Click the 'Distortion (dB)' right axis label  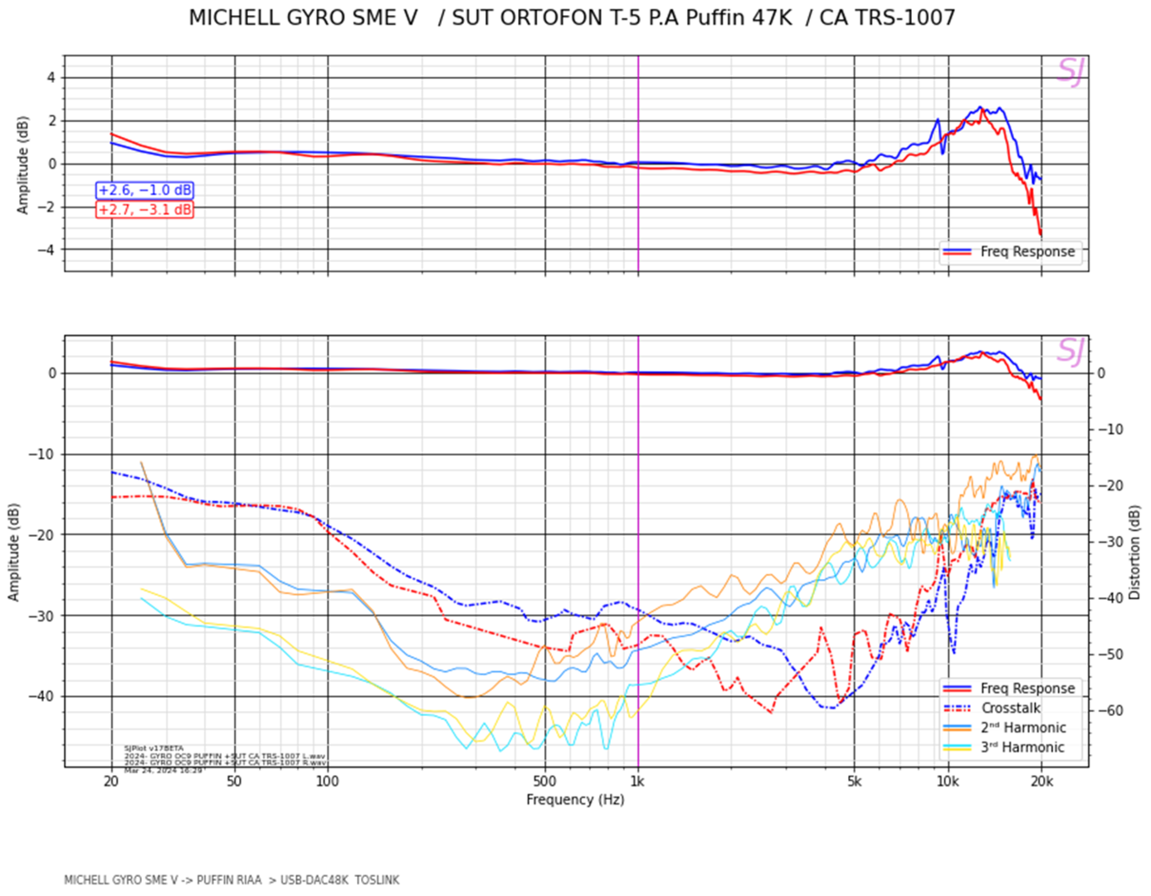point(1134,553)
